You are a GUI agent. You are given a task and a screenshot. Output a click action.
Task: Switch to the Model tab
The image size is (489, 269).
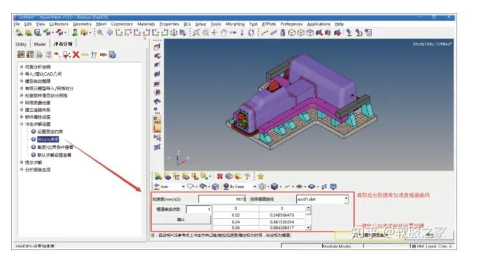39,44
